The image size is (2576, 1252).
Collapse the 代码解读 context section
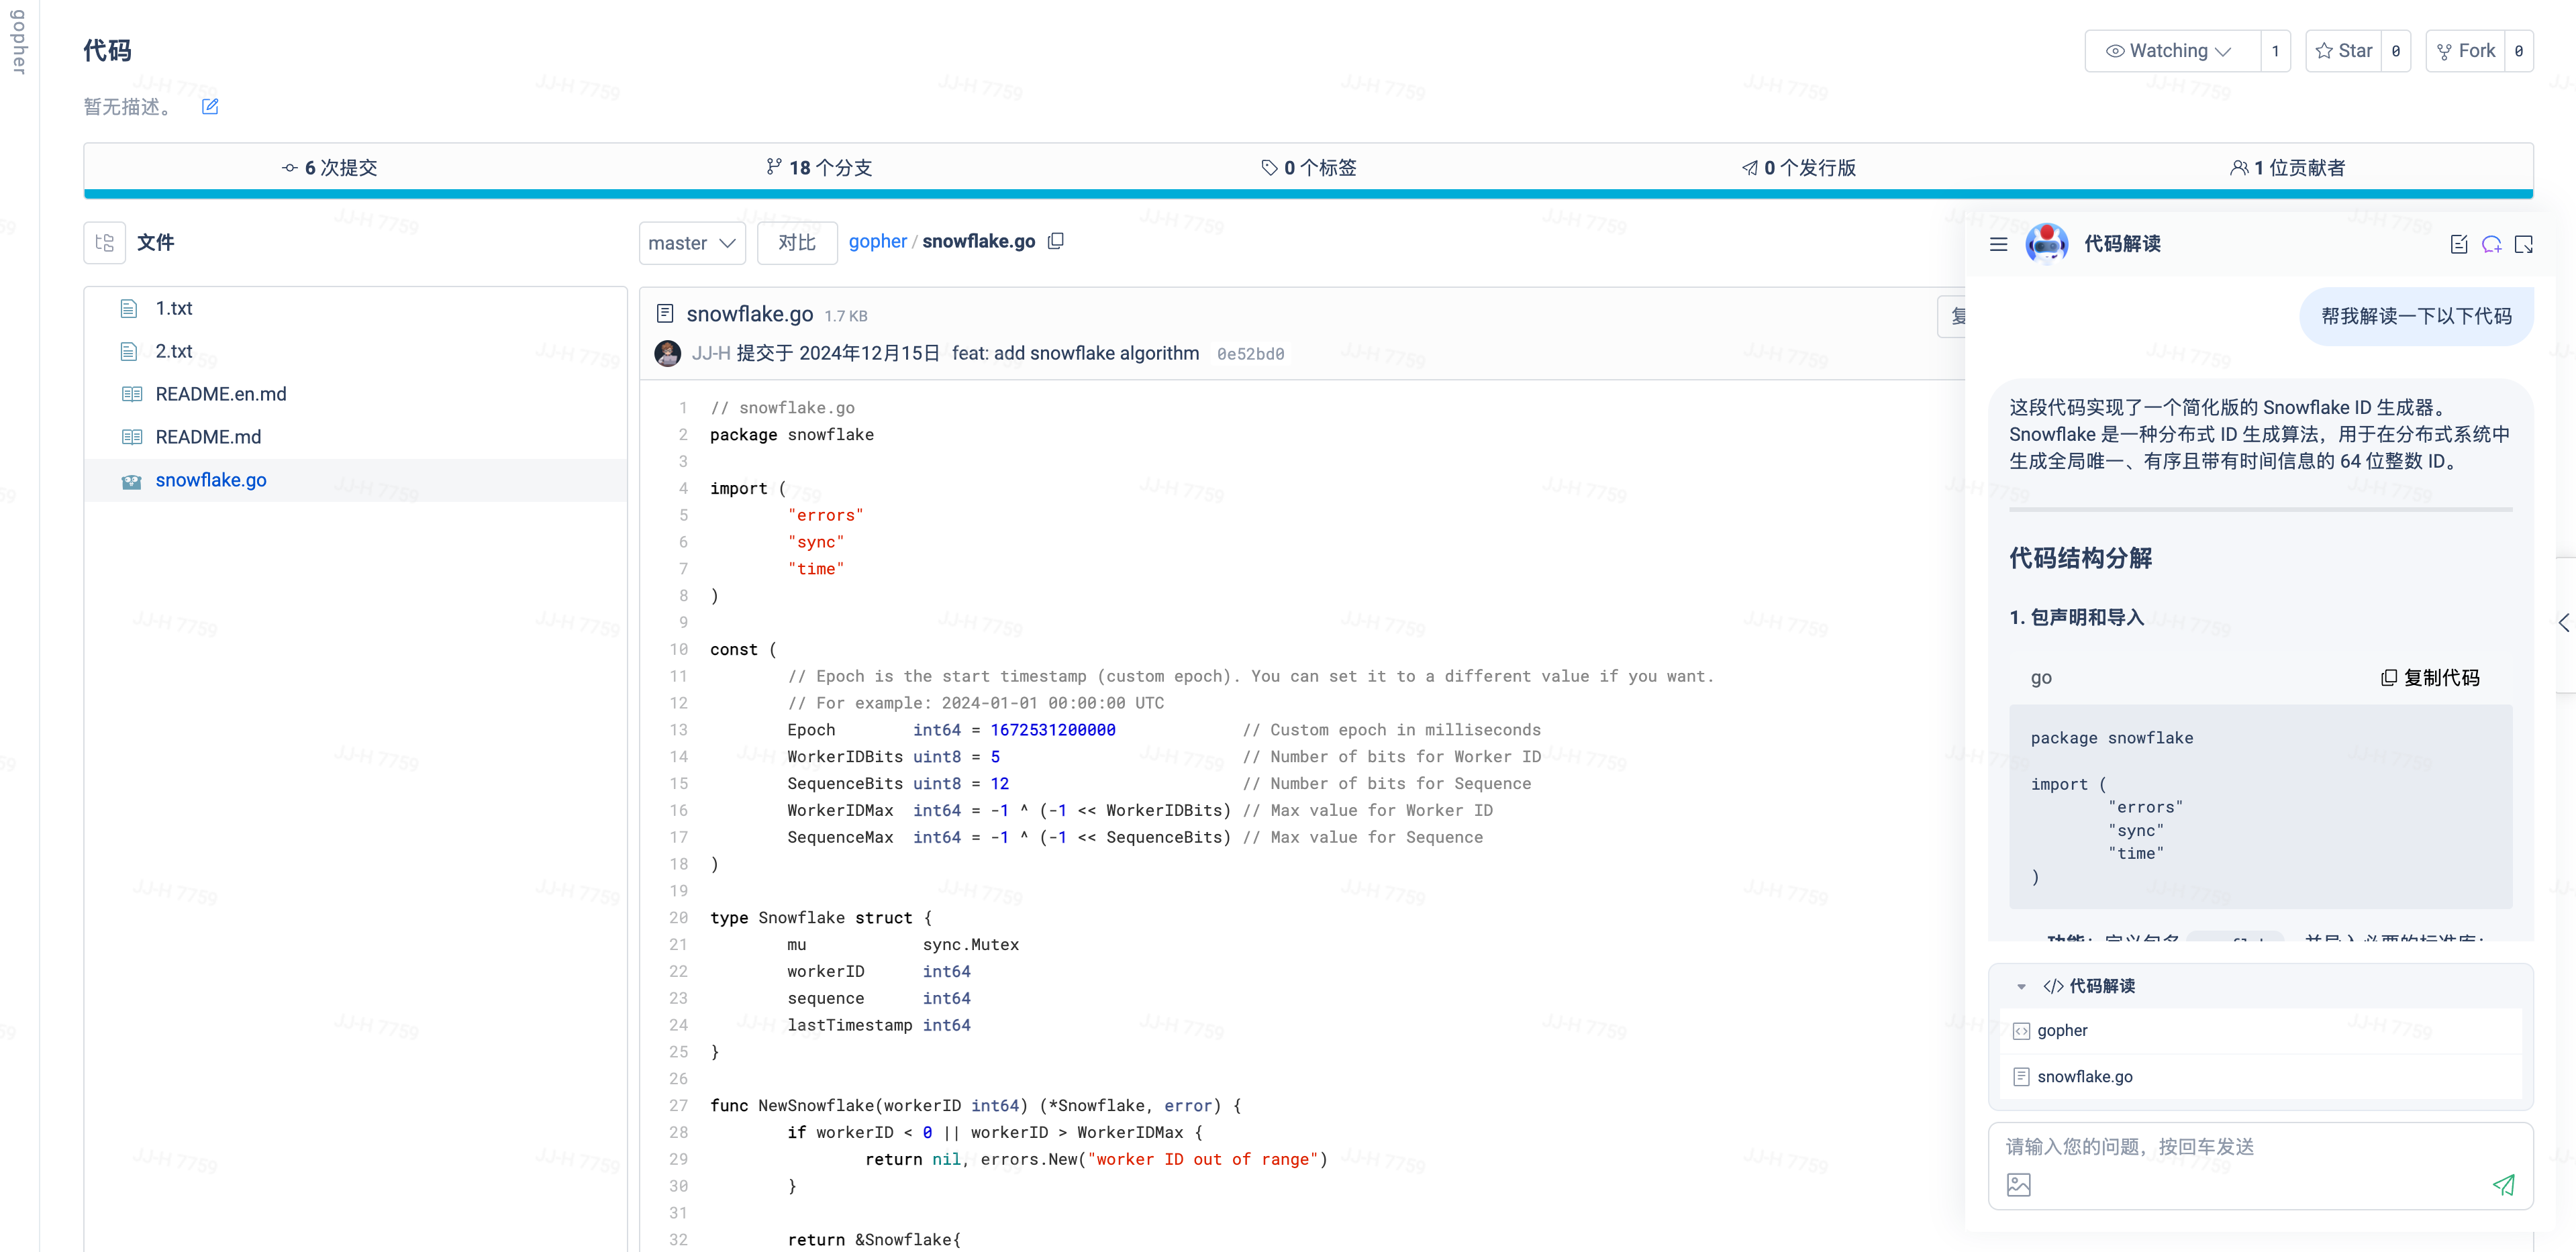(2021, 986)
